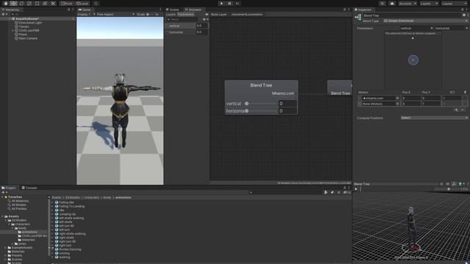
Task: Open the cloud services icon
Action: point(391,3)
